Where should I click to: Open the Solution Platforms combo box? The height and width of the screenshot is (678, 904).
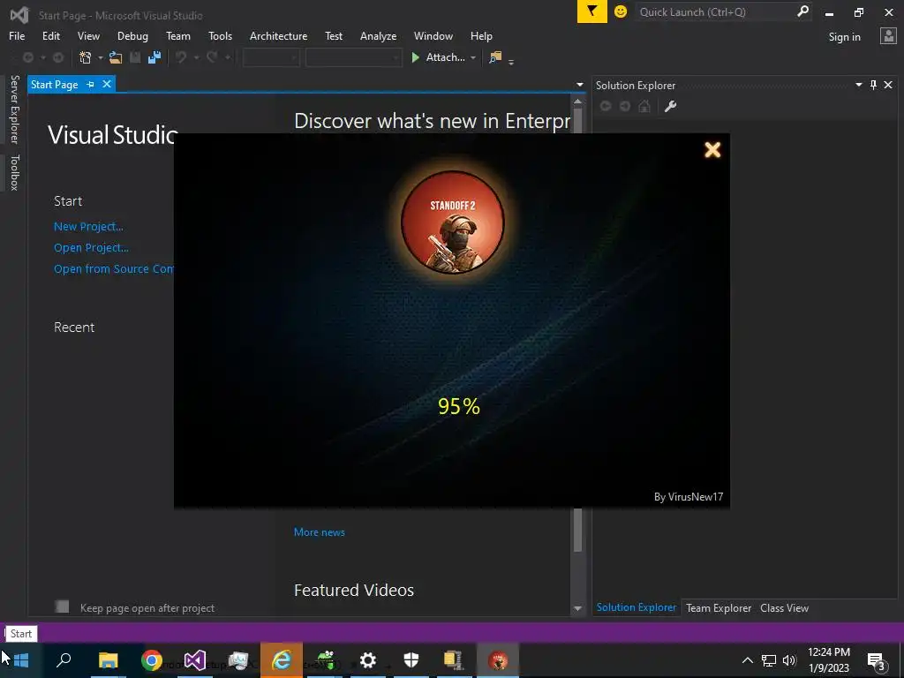point(353,57)
